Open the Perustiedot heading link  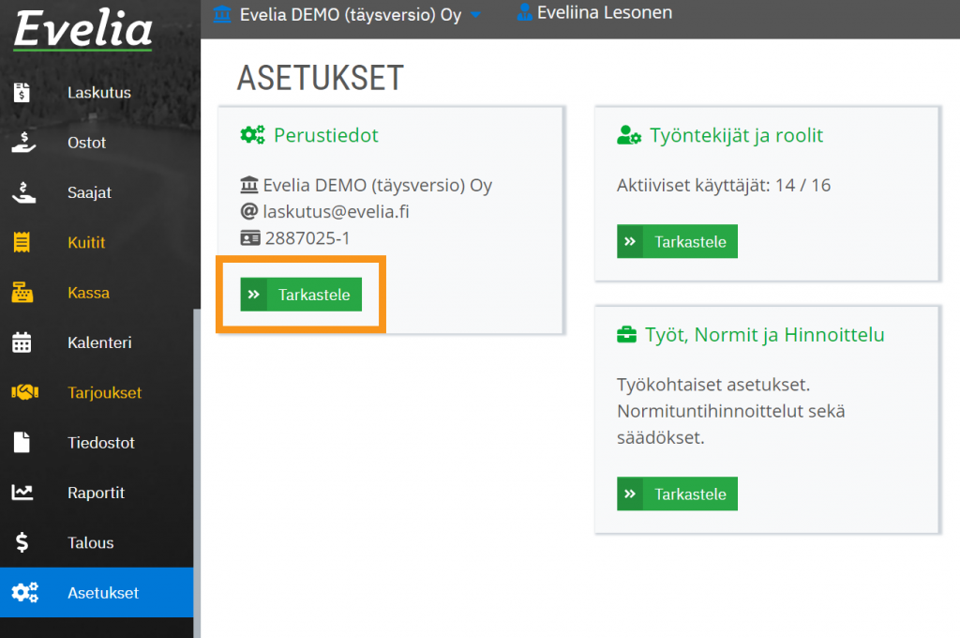pyautogui.click(x=325, y=135)
